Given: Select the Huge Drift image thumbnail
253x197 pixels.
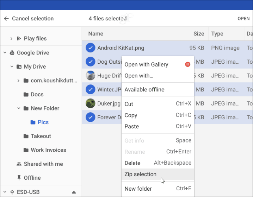Looking at the screenshot, I should (90, 76).
